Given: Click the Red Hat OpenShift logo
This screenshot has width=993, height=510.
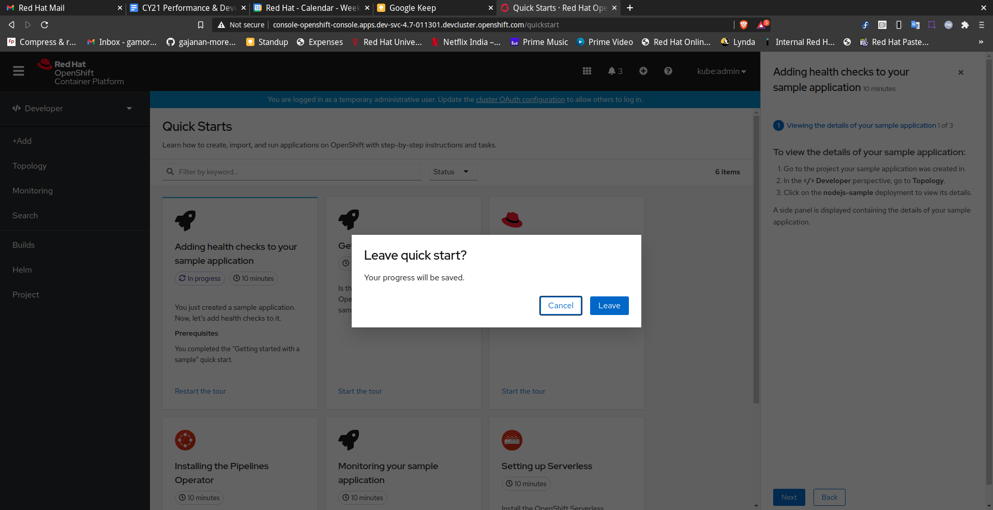Looking at the screenshot, I should pos(81,72).
